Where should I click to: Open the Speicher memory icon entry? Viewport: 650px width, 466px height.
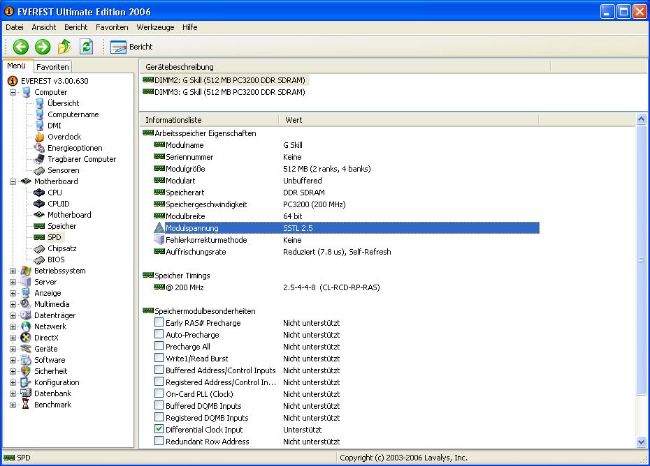click(39, 226)
